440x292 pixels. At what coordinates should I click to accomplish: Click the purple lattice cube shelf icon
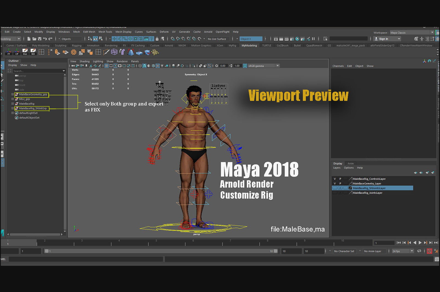tap(114, 52)
